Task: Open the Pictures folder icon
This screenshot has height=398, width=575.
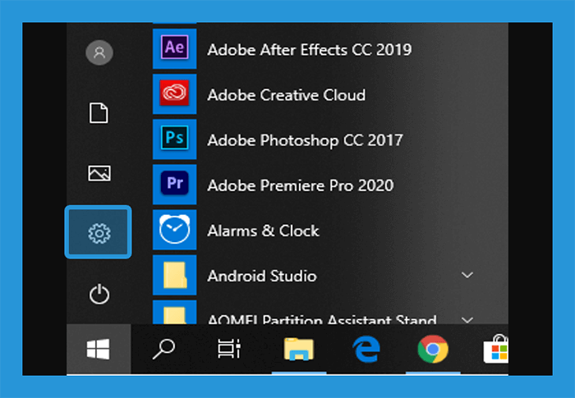Action: point(99,173)
